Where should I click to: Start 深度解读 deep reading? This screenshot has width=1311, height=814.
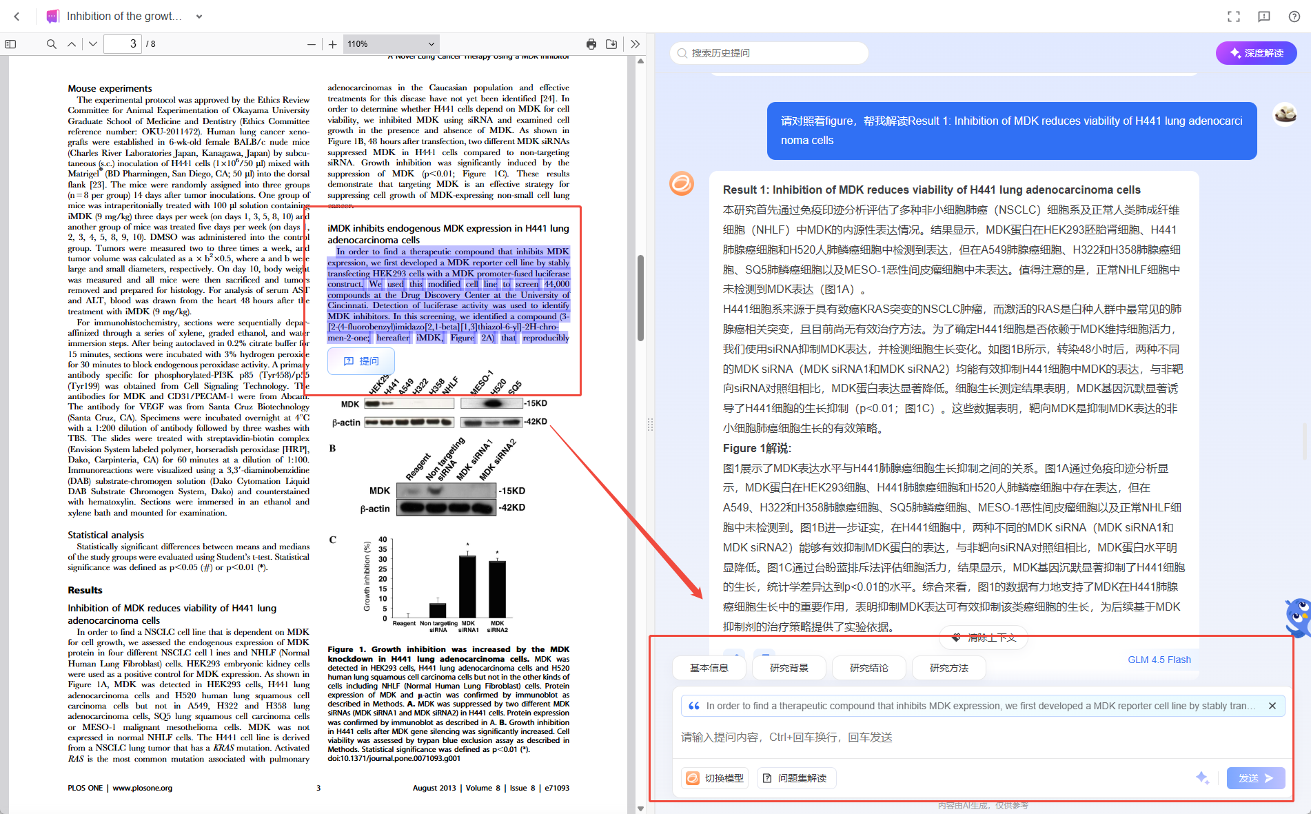[1257, 53]
